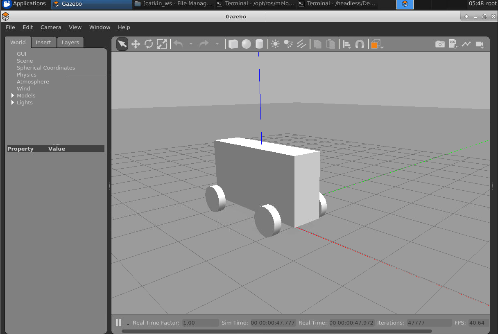Click the Iterations value field
The width and height of the screenshot is (498, 334).
point(429,323)
